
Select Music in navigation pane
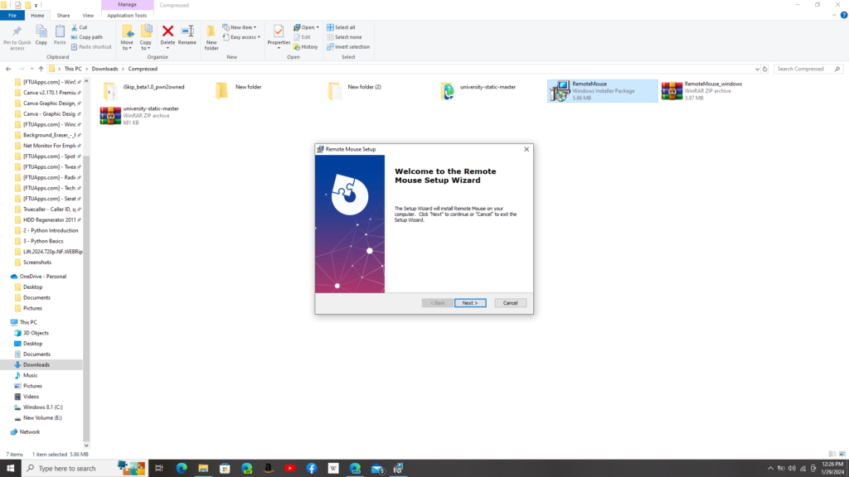tap(31, 375)
